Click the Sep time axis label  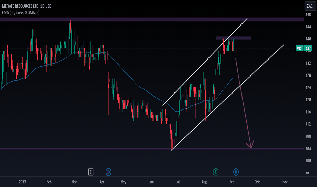coord(232,182)
